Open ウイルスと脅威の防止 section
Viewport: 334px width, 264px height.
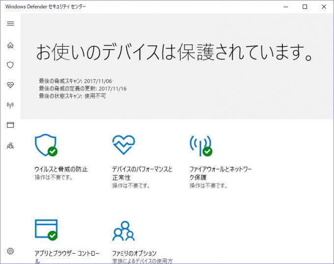pyautogui.click(x=61, y=169)
